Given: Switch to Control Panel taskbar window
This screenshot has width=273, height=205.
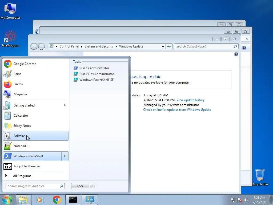Looking at the screenshot, I should click(90, 200).
